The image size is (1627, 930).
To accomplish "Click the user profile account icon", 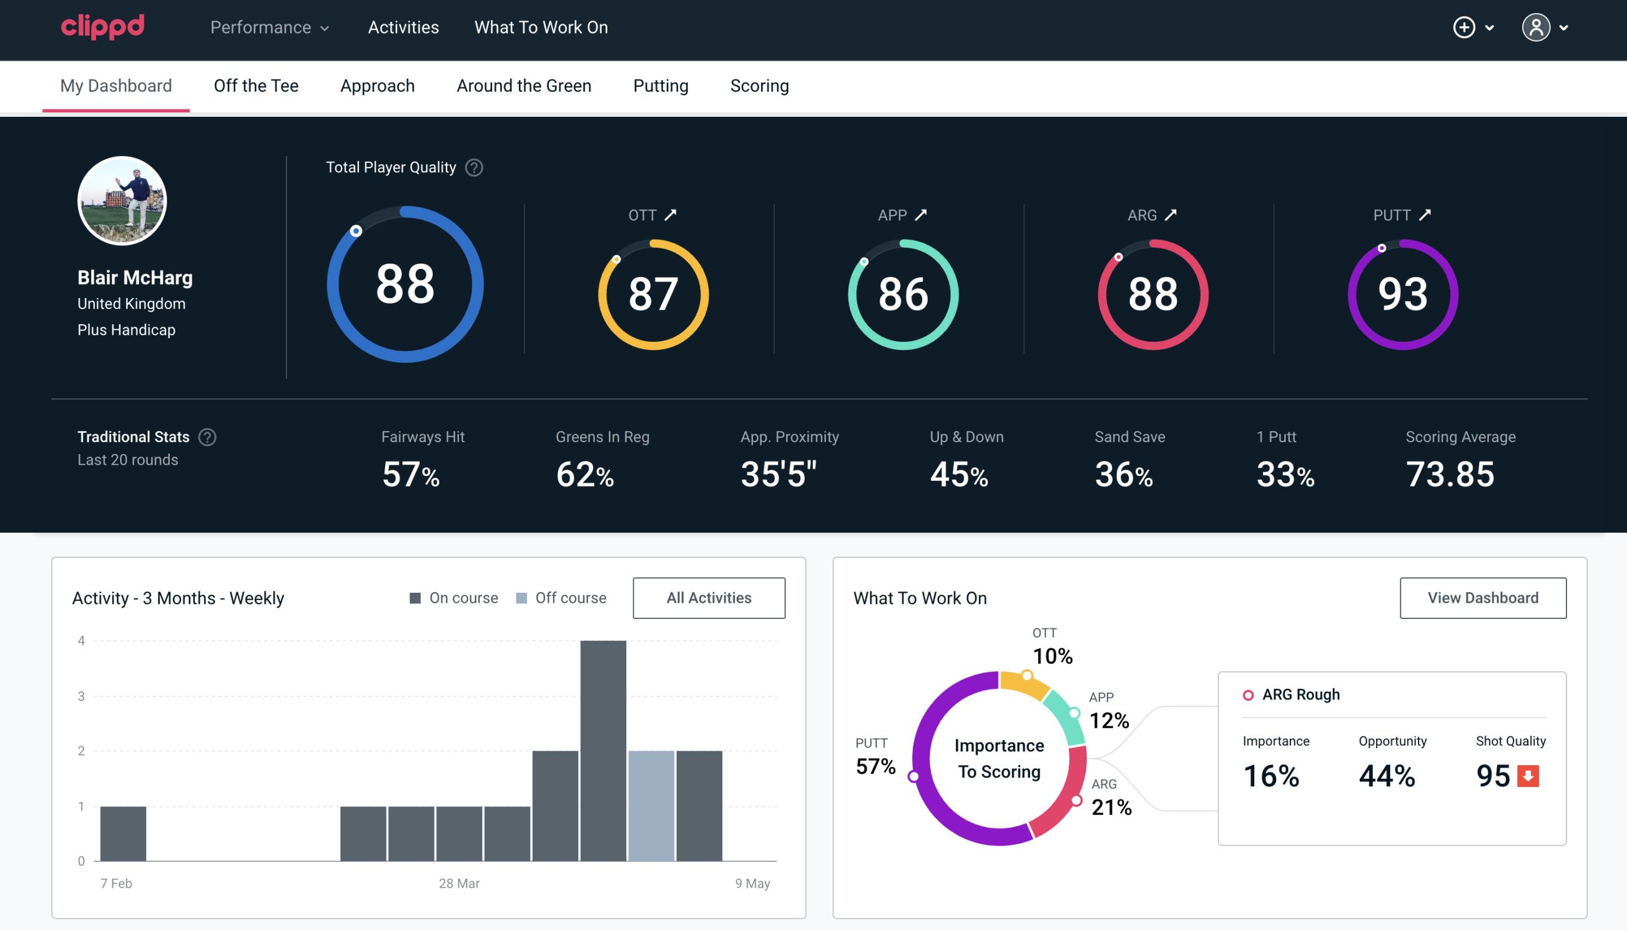I will tap(1535, 28).
